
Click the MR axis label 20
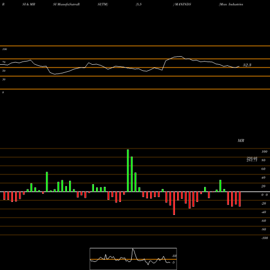point(264,186)
